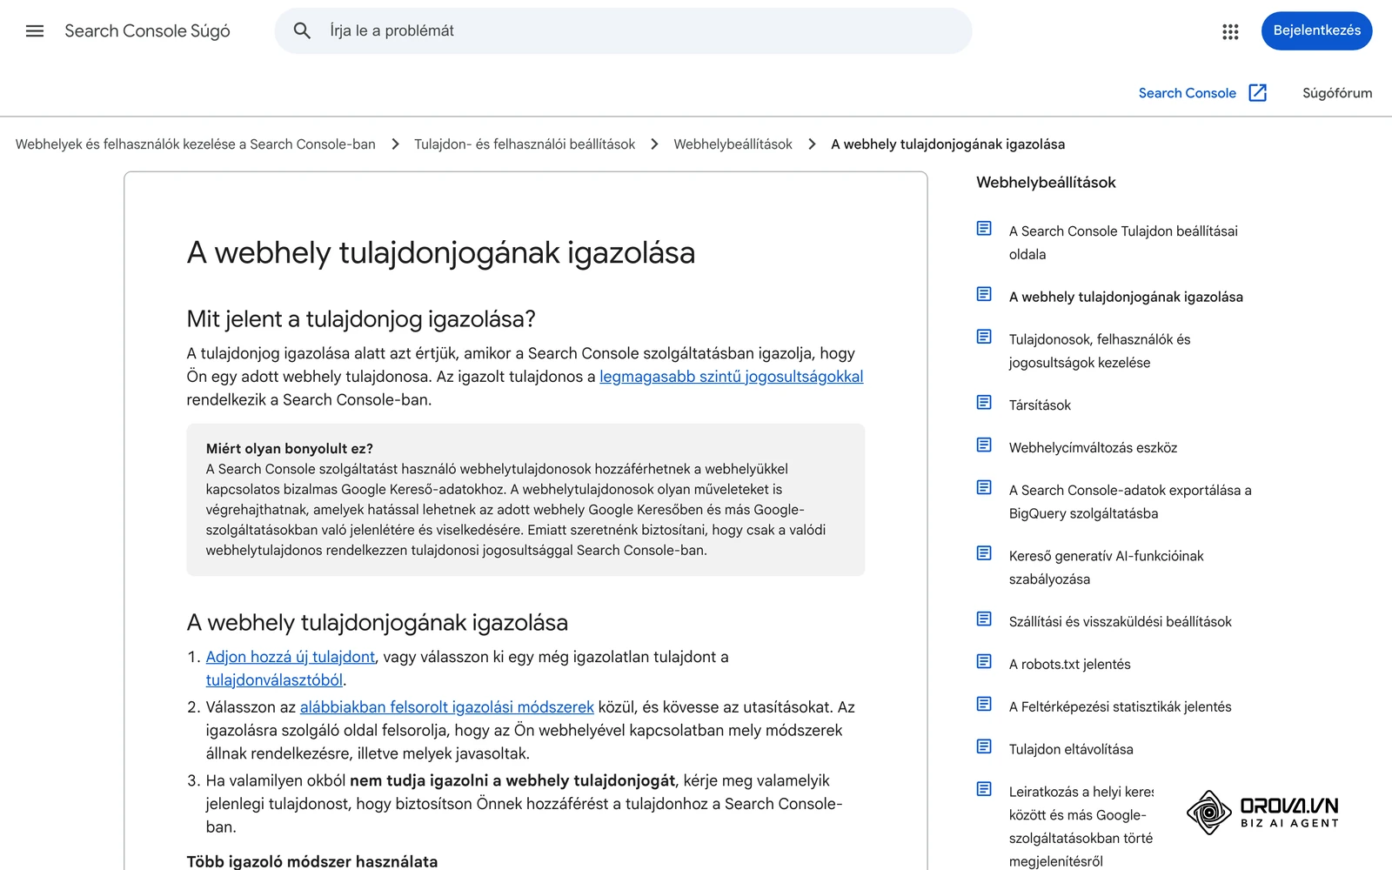
Task: Open breadcrumb Tulajdon- és felhasználói beállítások
Action: pos(525,144)
